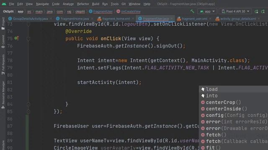This screenshot has height=150, width=268.
Task: Click the main breadcrumb
Action: (39, 11)
